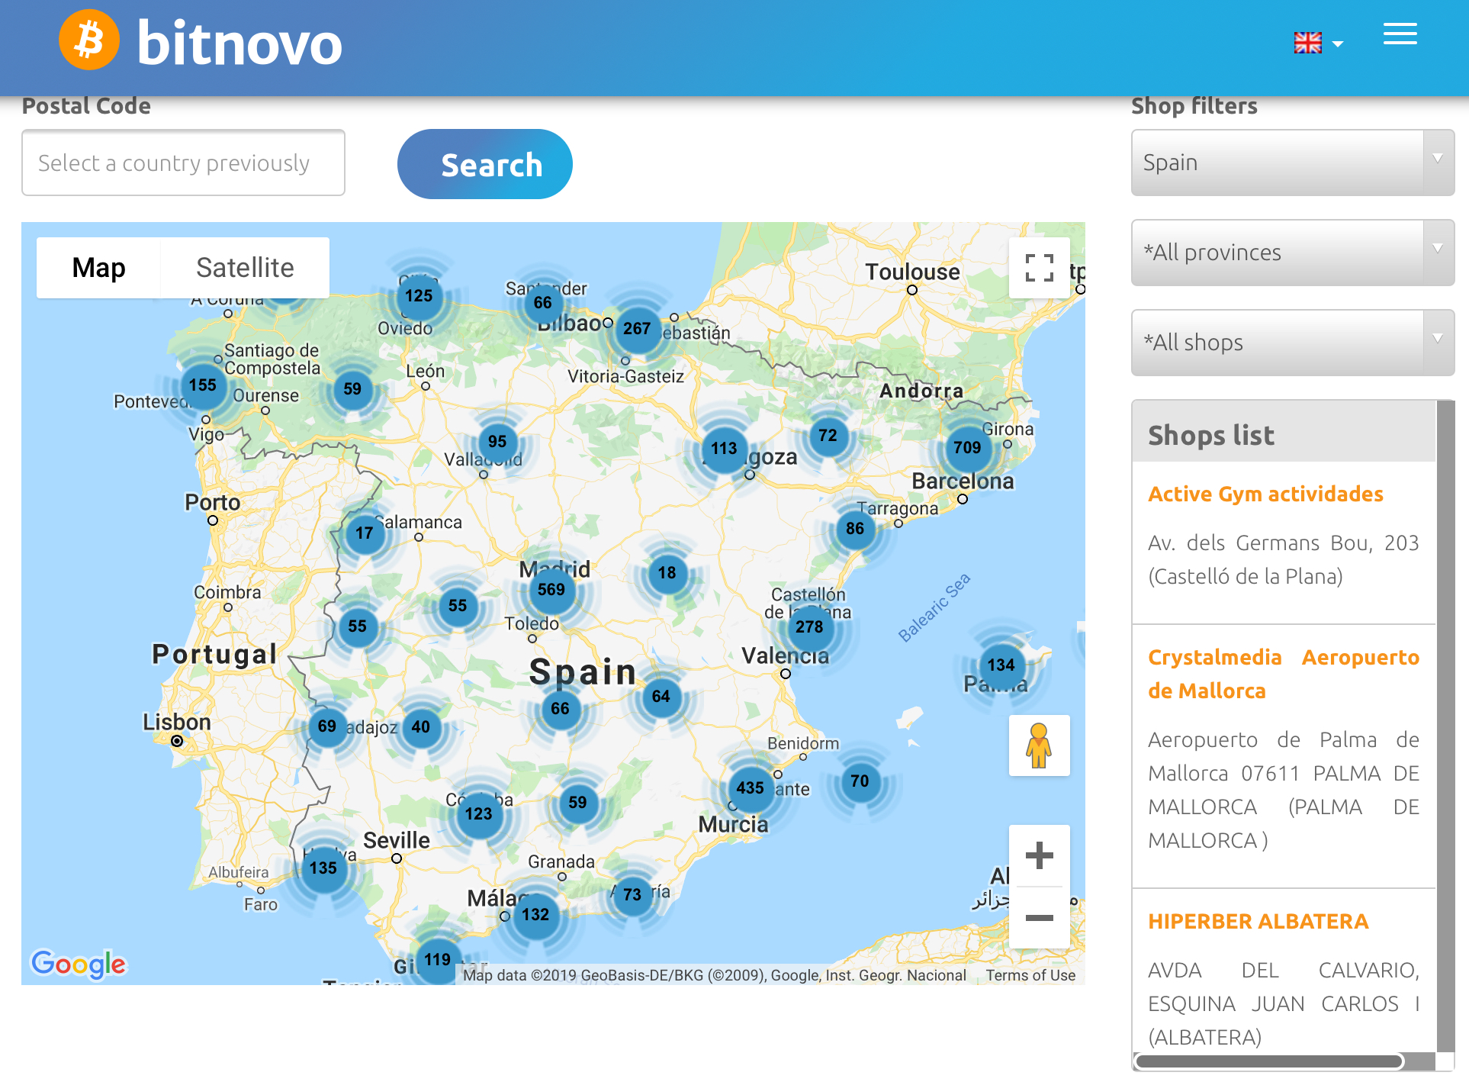Open the 72 cluster west of Girona
This screenshot has height=1082, width=1469.
[828, 436]
